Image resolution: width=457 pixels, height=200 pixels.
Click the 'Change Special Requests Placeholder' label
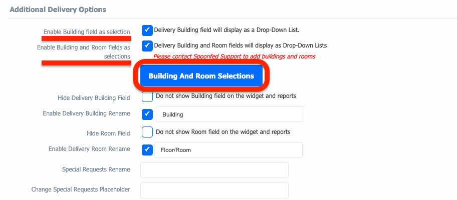[81, 189]
